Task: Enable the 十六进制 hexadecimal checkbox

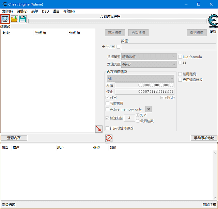Action: [119, 47]
